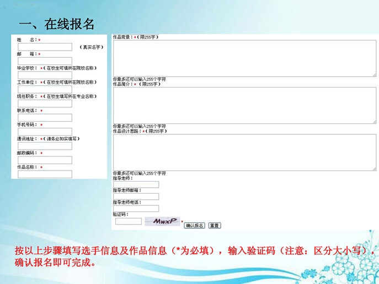Select the 现任职务 input field

45,103
